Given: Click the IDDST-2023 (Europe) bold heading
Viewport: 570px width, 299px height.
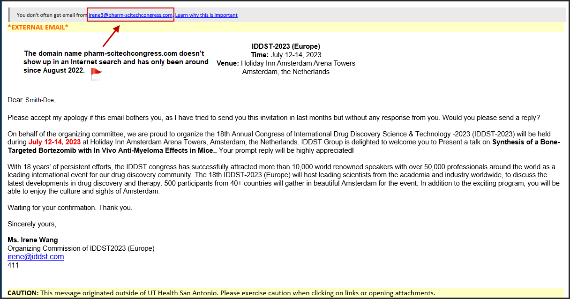Looking at the screenshot, I should 285,46.
